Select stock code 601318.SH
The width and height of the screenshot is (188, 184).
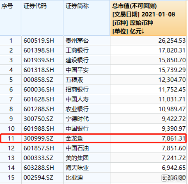point(39,70)
